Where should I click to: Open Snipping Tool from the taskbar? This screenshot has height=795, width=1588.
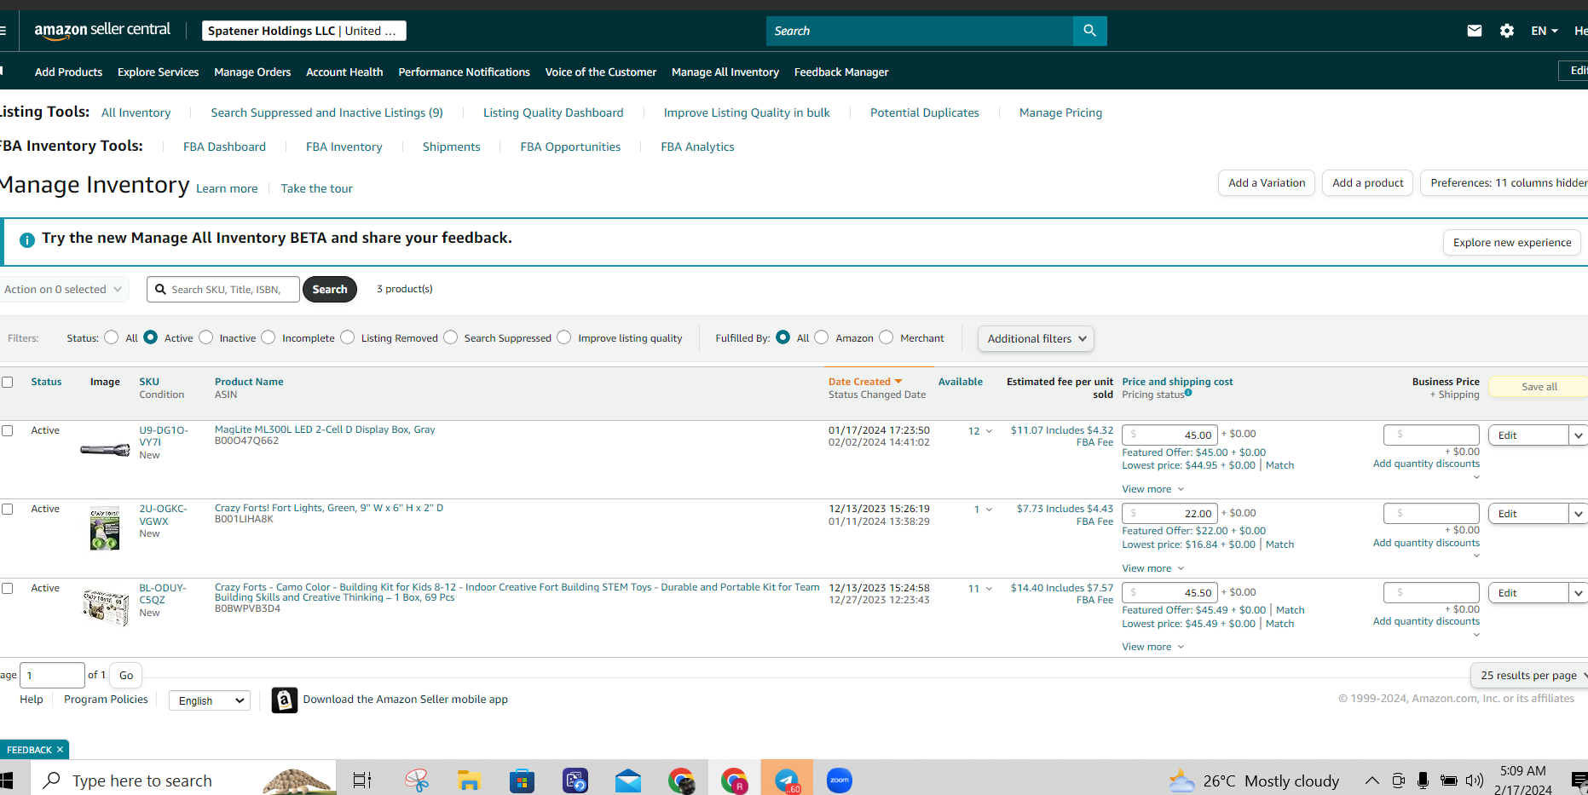click(417, 781)
